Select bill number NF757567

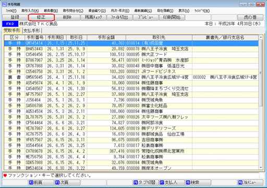[x=35, y=94]
